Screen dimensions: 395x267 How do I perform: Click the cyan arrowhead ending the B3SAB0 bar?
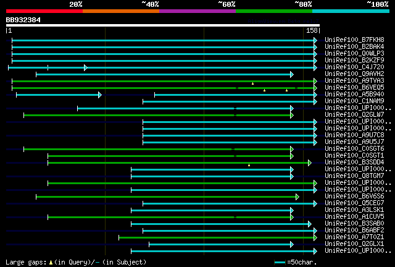(310, 224)
